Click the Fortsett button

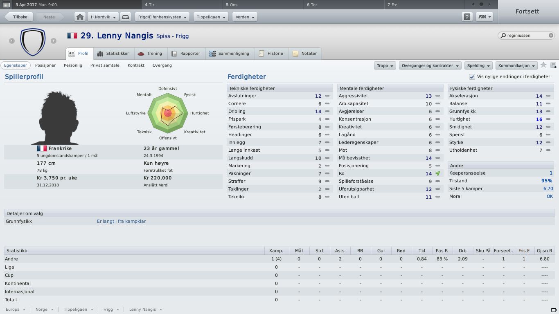tap(527, 11)
